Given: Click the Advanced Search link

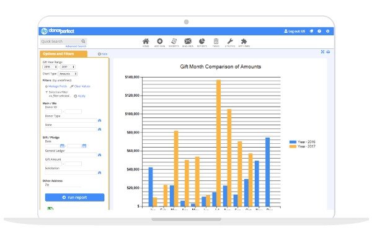Looking at the screenshot, I should click(x=76, y=46).
